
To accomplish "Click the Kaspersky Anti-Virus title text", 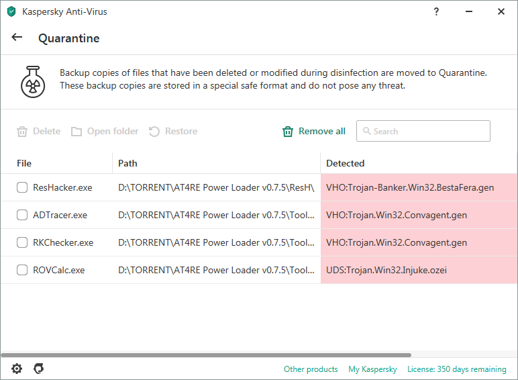I will [x=64, y=11].
